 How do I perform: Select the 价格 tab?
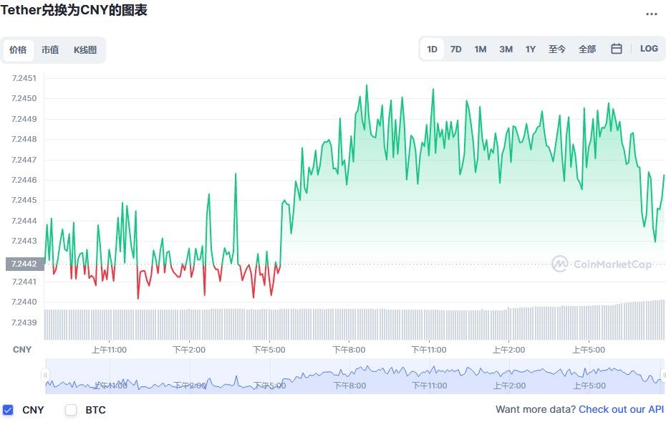click(x=19, y=50)
